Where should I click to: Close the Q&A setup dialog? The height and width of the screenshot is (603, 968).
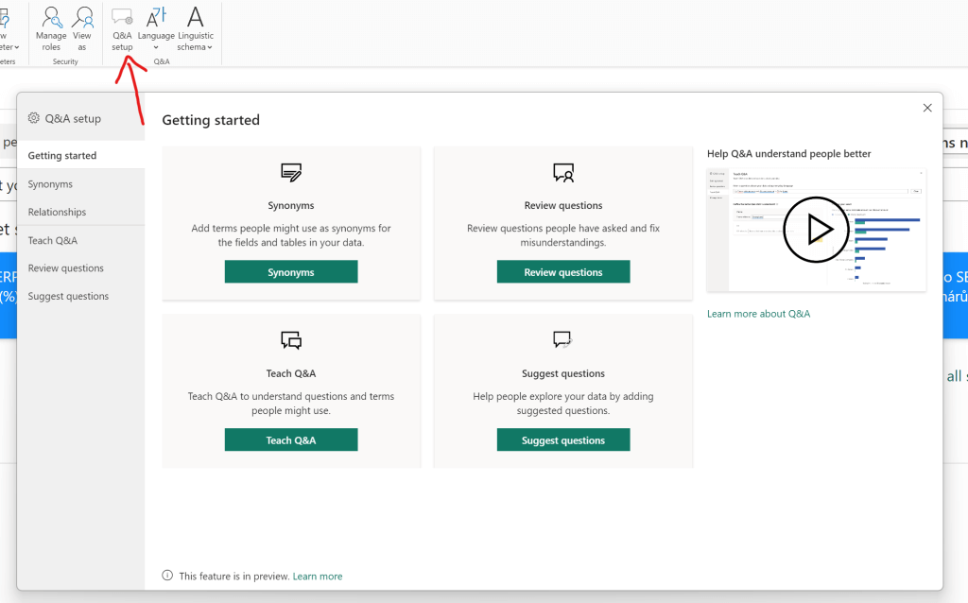tap(927, 109)
